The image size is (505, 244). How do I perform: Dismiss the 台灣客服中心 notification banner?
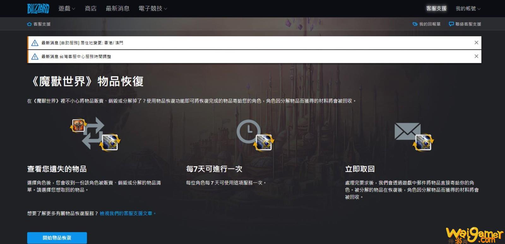pyautogui.click(x=476, y=56)
